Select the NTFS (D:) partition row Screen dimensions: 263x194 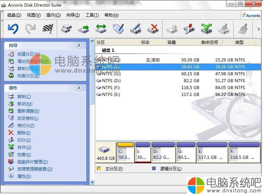(178, 81)
